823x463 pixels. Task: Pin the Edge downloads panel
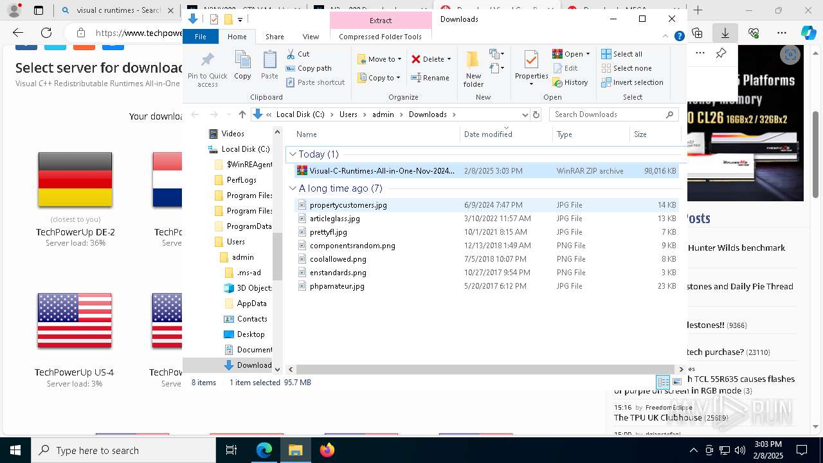coord(721,54)
